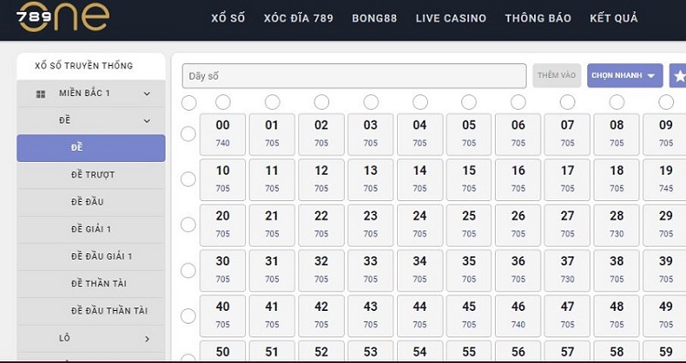Pick number 28 tile in grid
Image resolution: width=686 pixels, height=363 pixels.
(x=616, y=224)
